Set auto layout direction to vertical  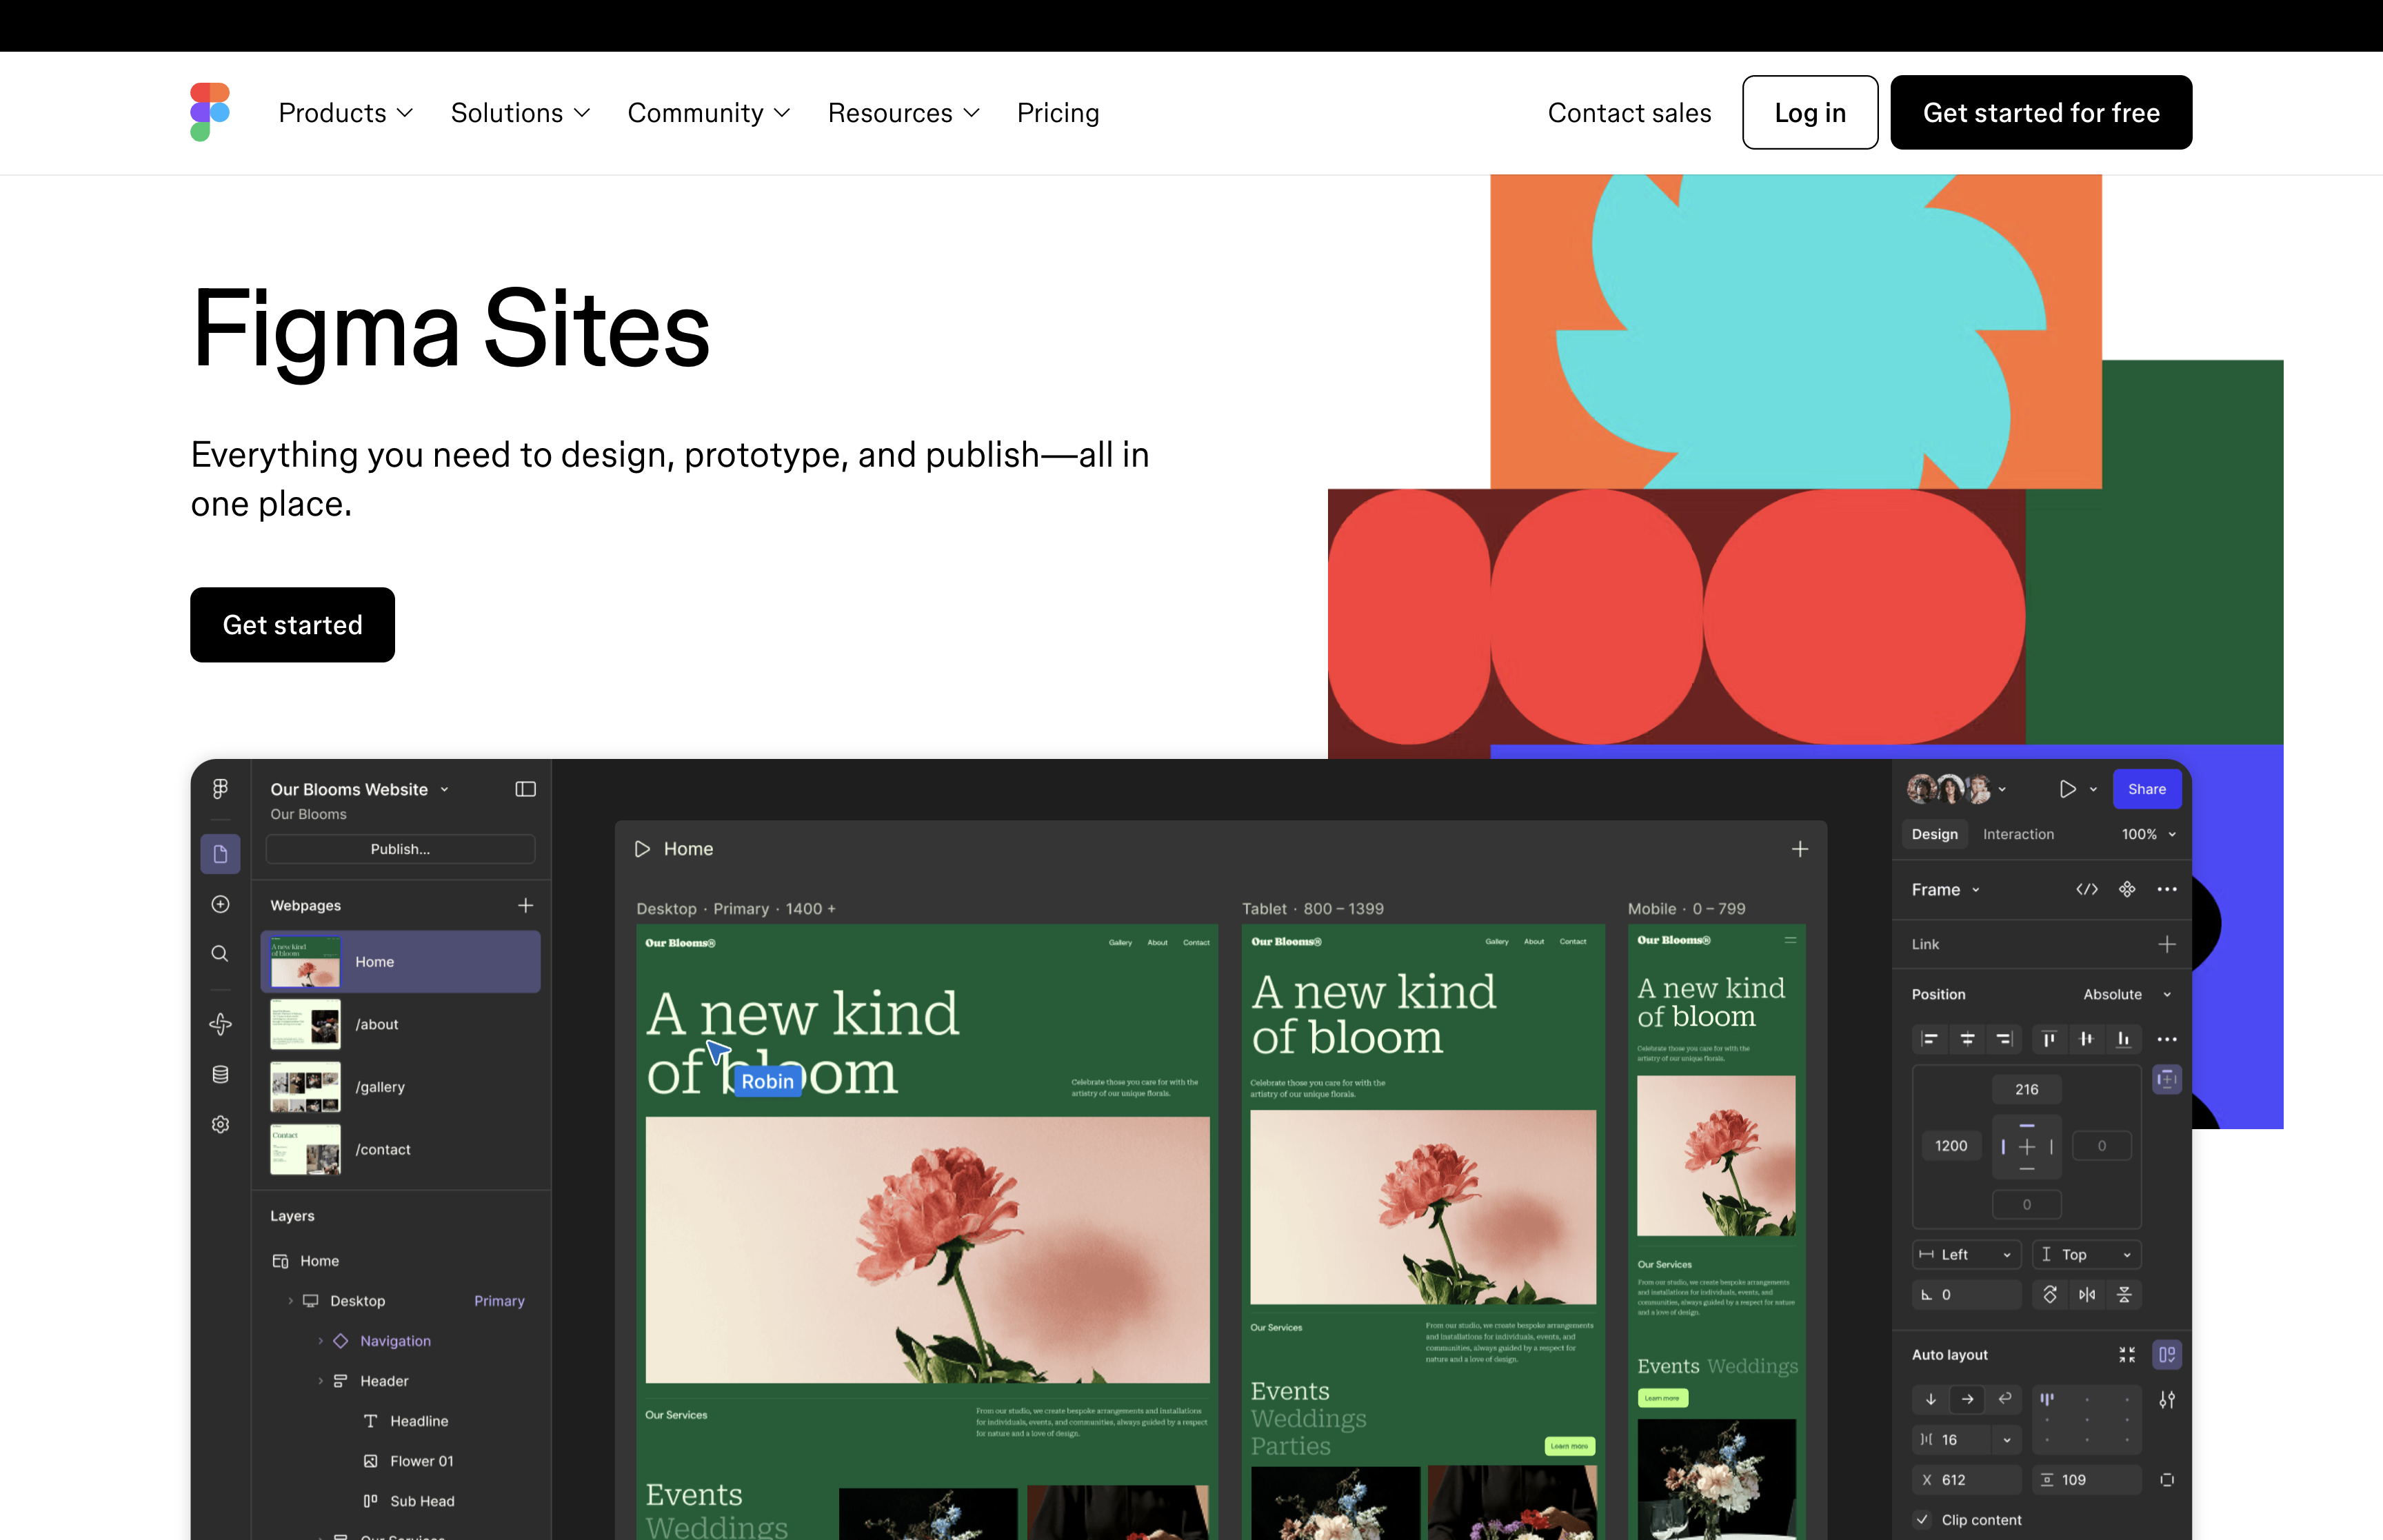(x=1930, y=1399)
